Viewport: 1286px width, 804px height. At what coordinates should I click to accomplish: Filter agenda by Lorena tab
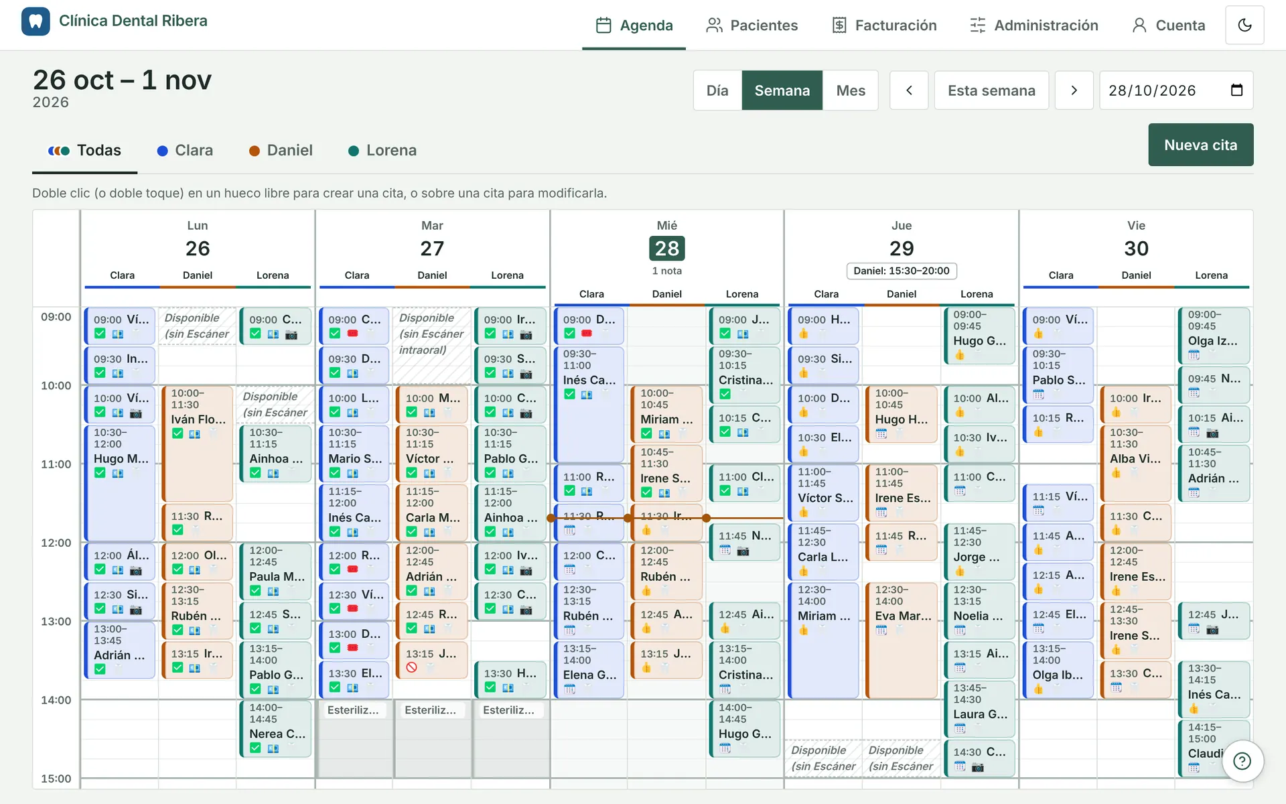tap(382, 151)
